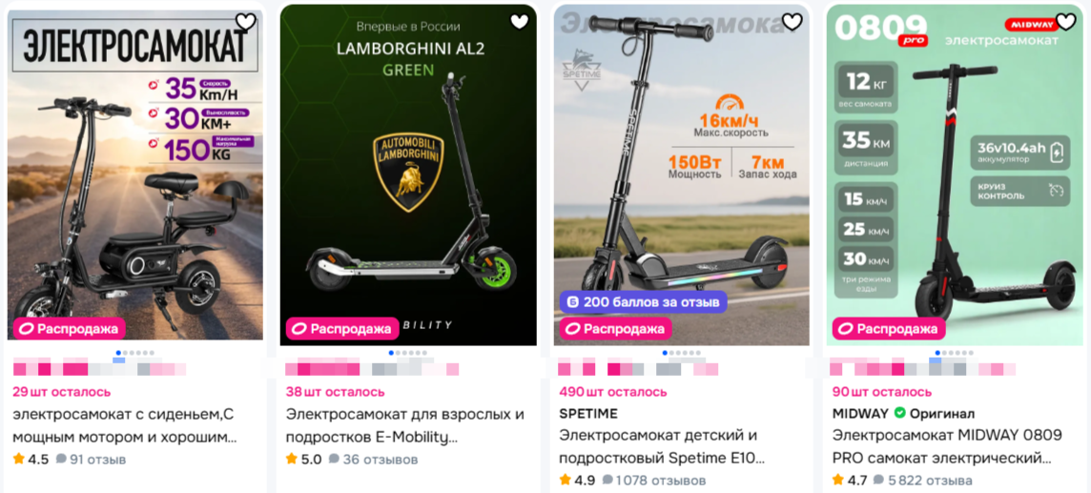Tap heart on Spetime E10 scooter card
The height and width of the screenshot is (493, 1091).
(793, 22)
